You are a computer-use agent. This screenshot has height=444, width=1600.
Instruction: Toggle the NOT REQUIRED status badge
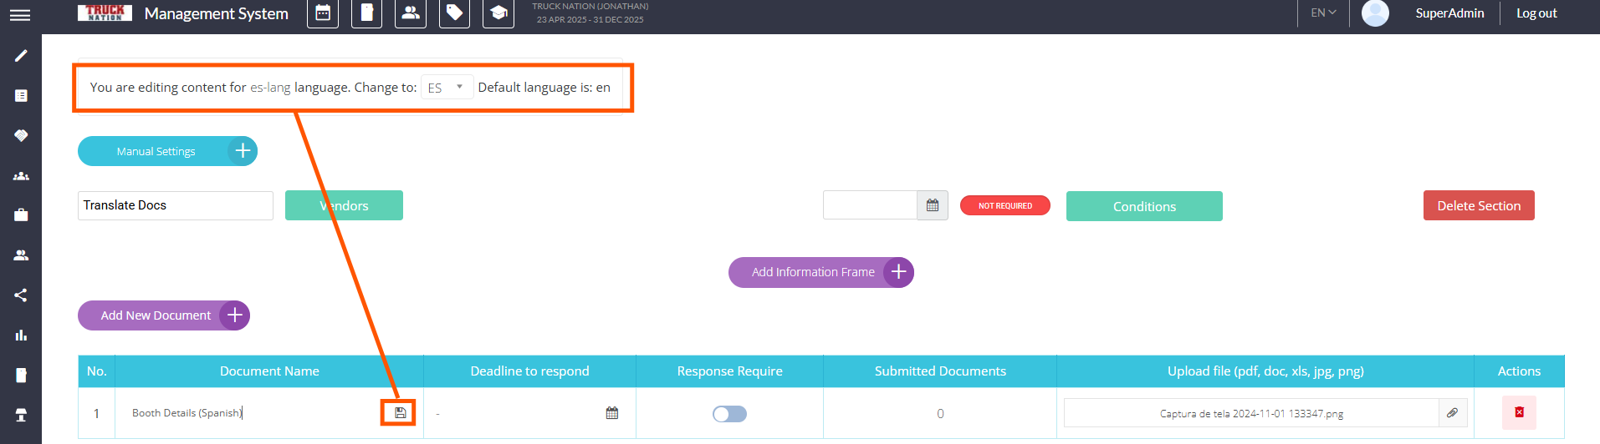tap(1004, 205)
